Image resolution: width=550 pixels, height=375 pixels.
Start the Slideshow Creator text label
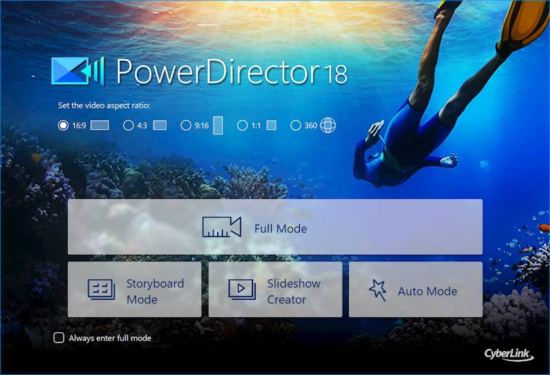pyautogui.click(x=294, y=292)
